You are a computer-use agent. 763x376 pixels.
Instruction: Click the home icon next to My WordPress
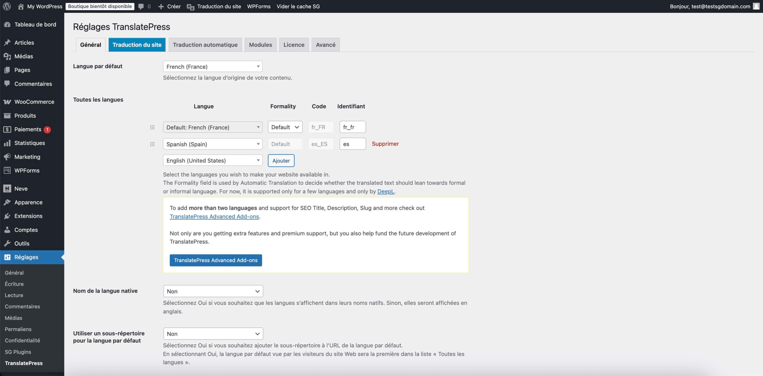tap(21, 6)
